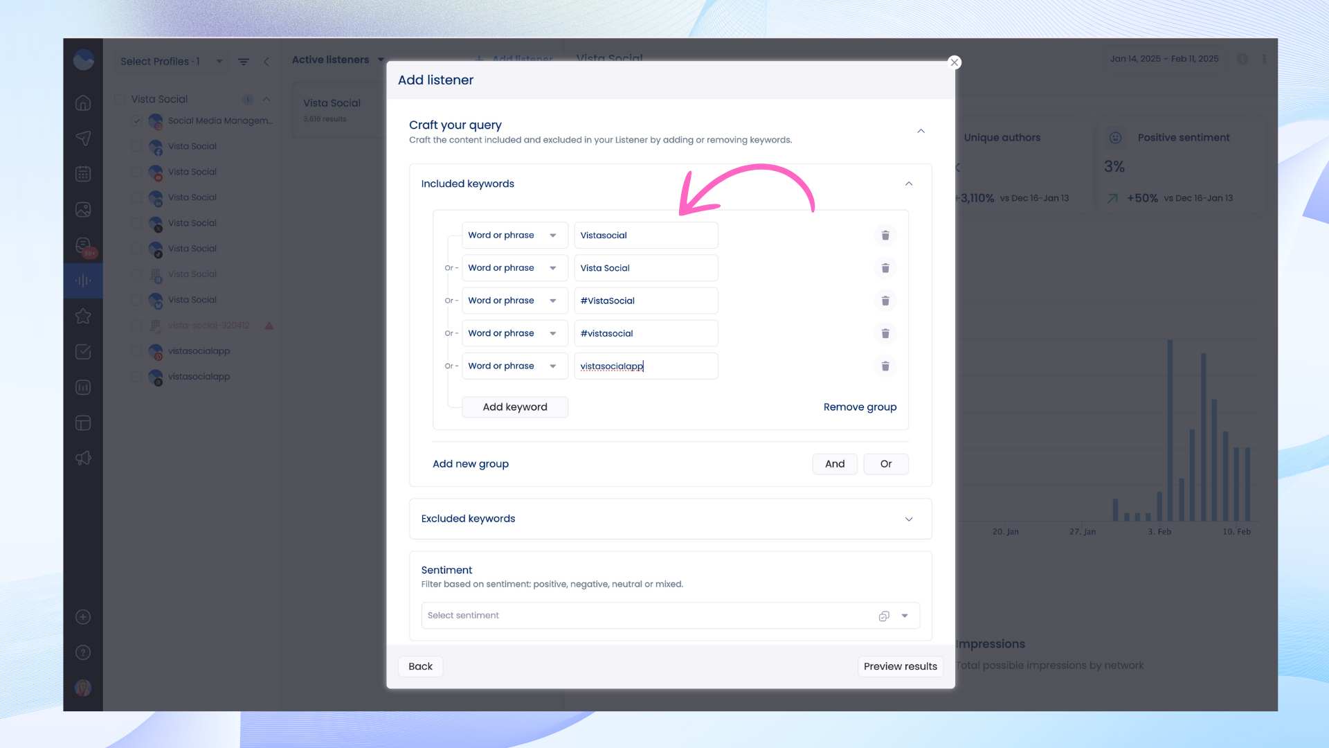
Task: Click trash icon beside #VistaSocial keyword
Action: coord(885,301)
